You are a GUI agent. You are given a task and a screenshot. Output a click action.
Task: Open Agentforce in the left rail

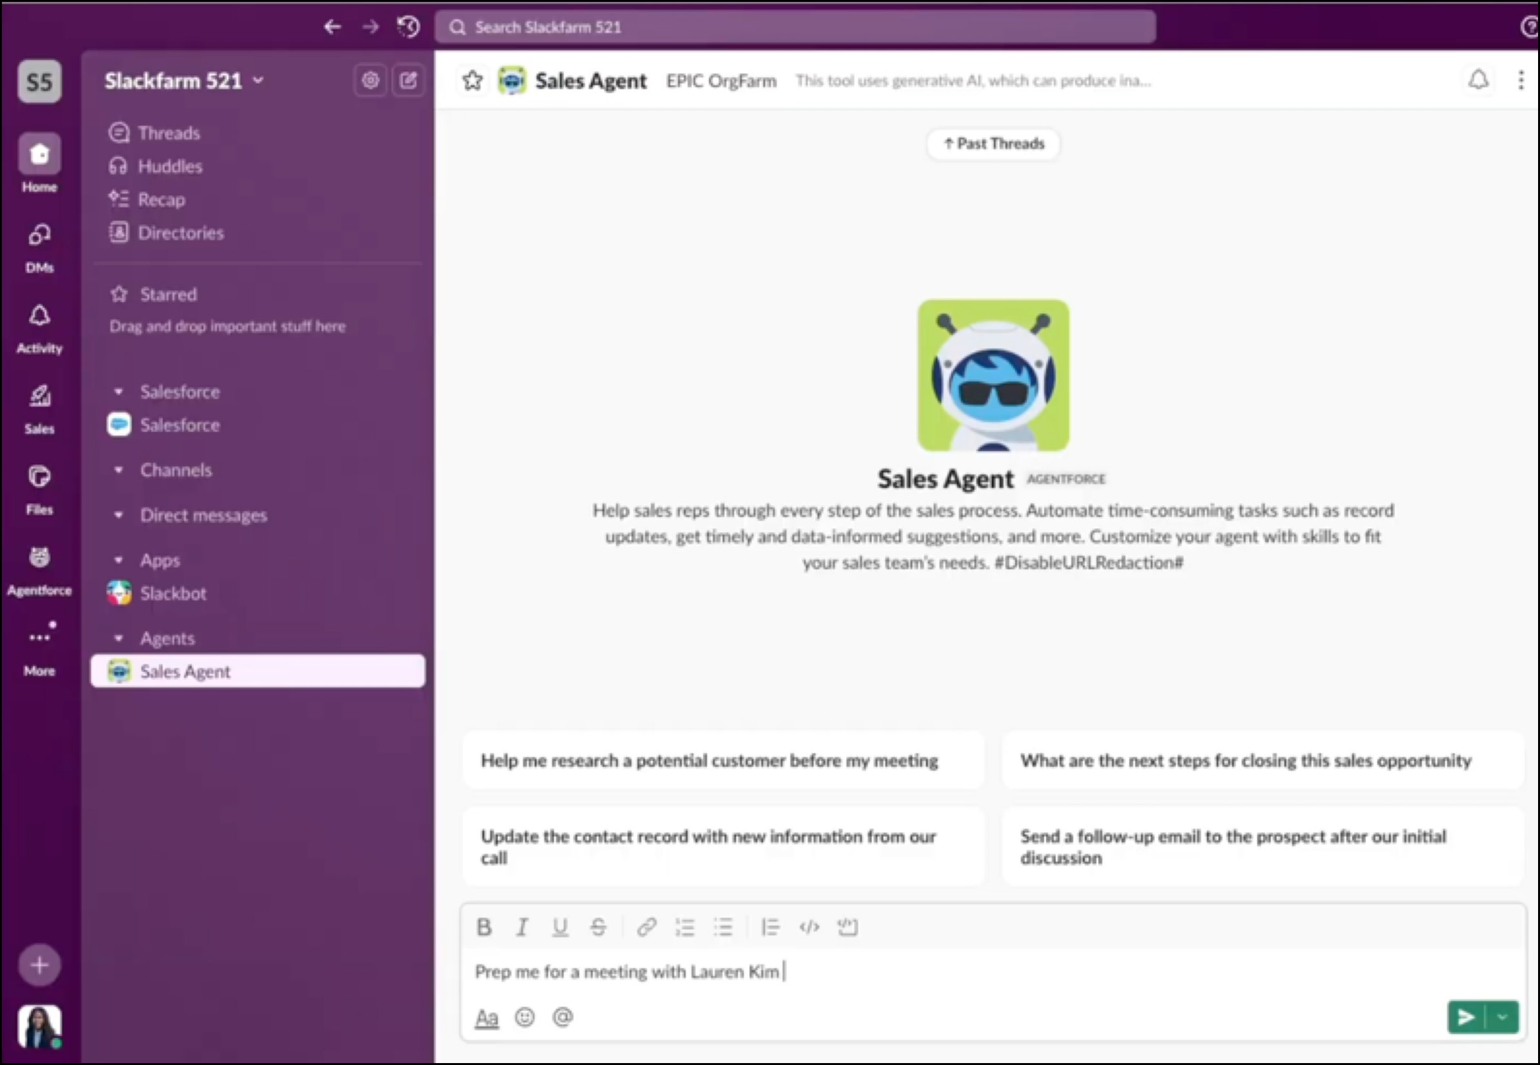pos(39,571)
